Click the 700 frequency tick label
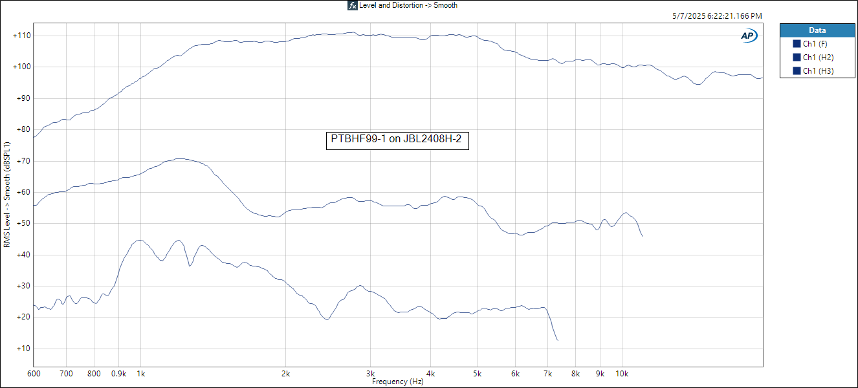 point(66,374)
